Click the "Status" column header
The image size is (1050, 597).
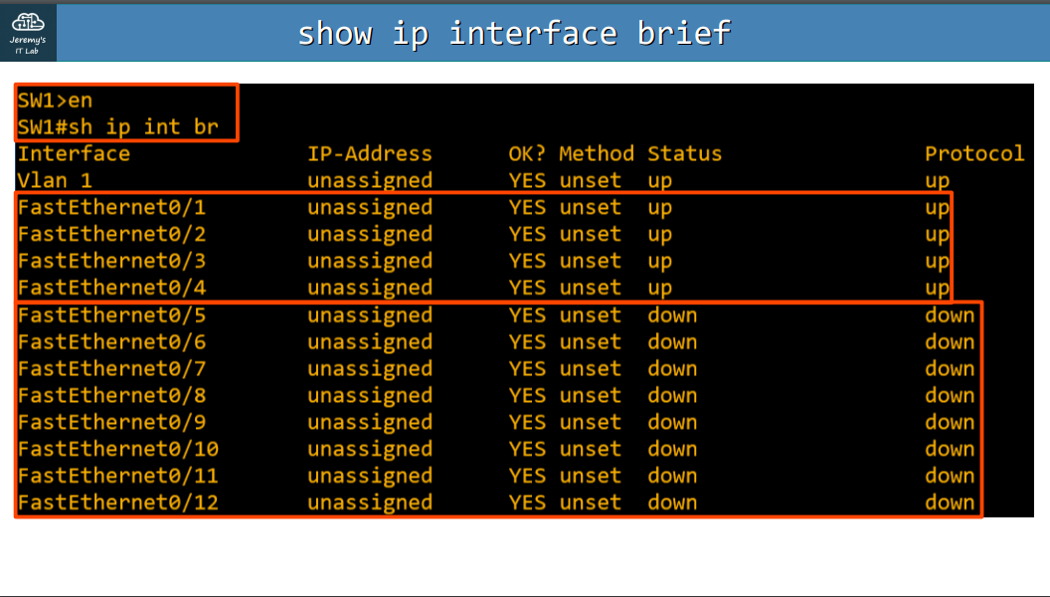tap(684, 154)
